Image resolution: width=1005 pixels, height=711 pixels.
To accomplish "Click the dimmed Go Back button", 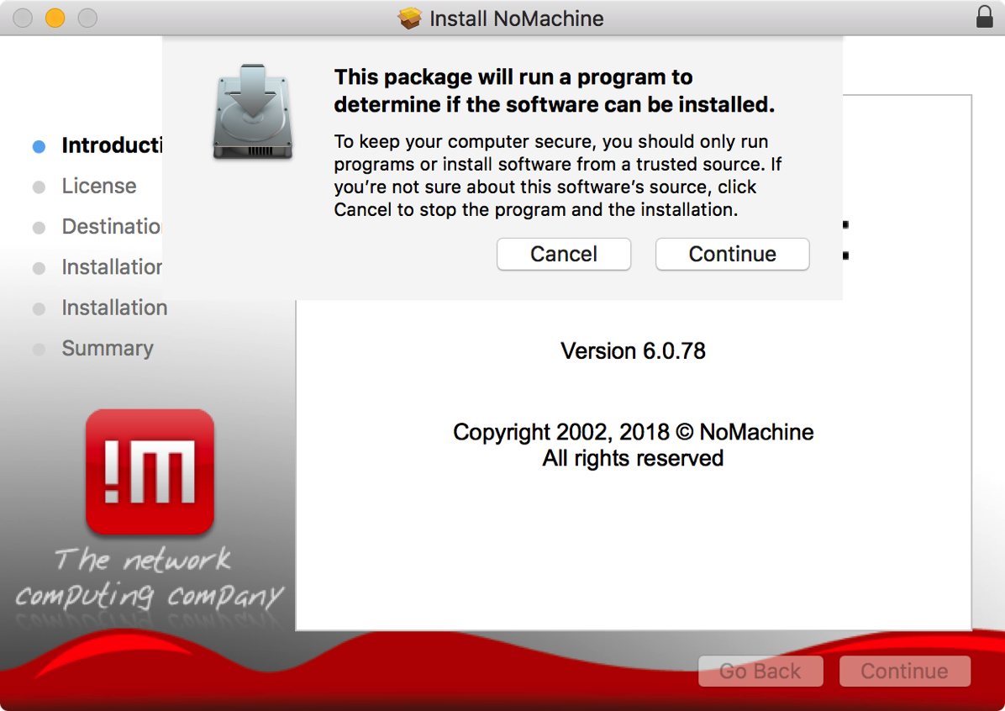I will pyautogui.click(x=760, y=671).
